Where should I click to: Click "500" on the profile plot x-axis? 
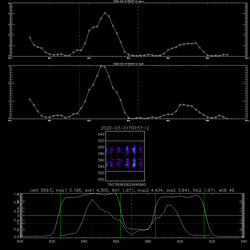20,241
